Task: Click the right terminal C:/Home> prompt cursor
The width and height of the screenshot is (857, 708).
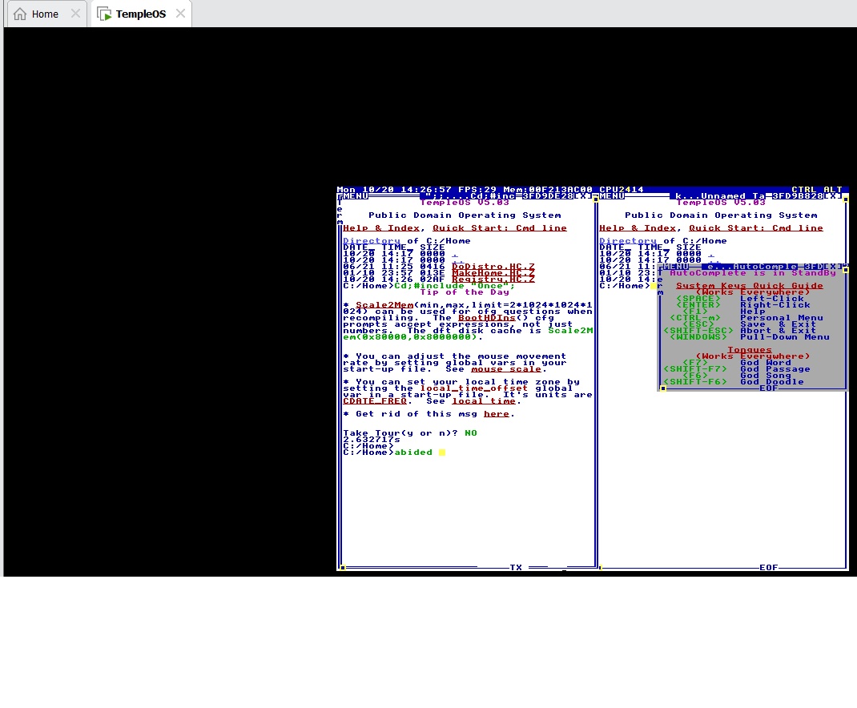Action: point(653,286)
